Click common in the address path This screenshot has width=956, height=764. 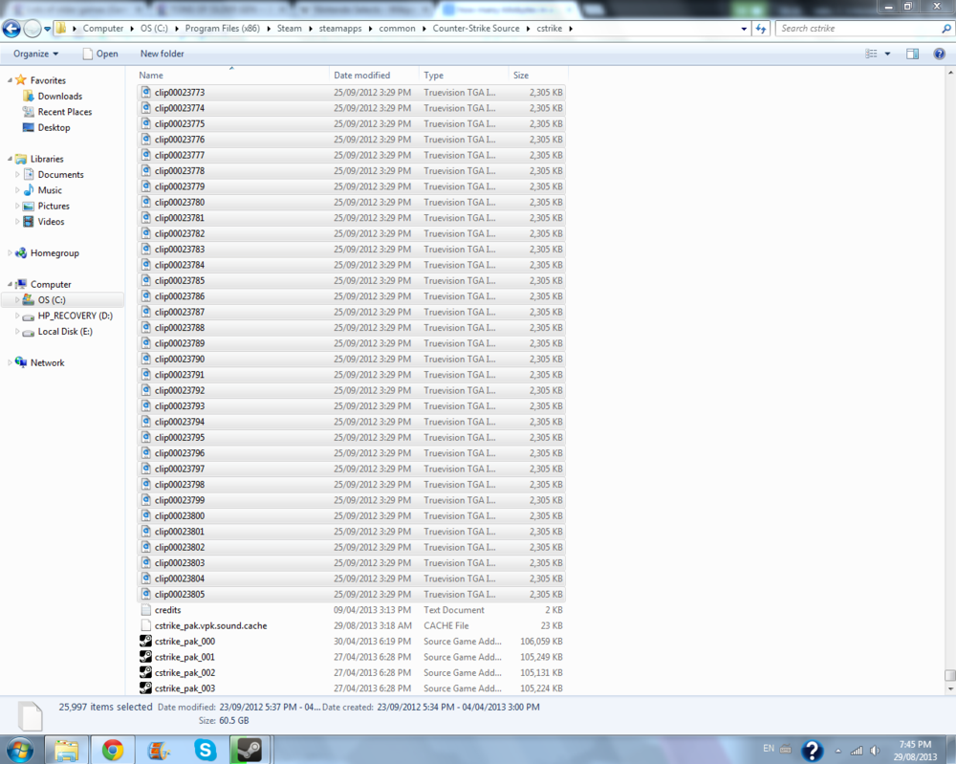[397, 28]
